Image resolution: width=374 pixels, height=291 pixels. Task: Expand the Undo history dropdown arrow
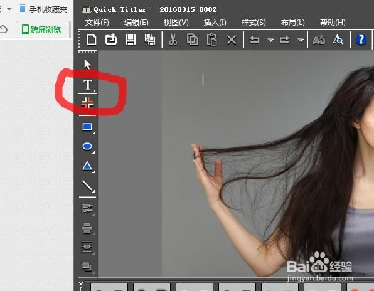[270, 40]
